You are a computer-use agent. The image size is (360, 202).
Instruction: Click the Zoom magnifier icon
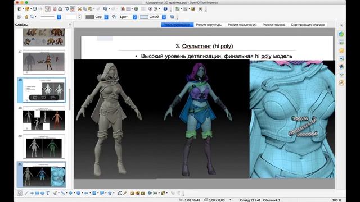click(x=156, y=9)
